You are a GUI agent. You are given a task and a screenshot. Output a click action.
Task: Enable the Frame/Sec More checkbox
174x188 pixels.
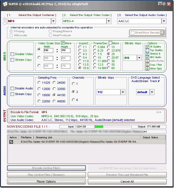click(110, 43)
